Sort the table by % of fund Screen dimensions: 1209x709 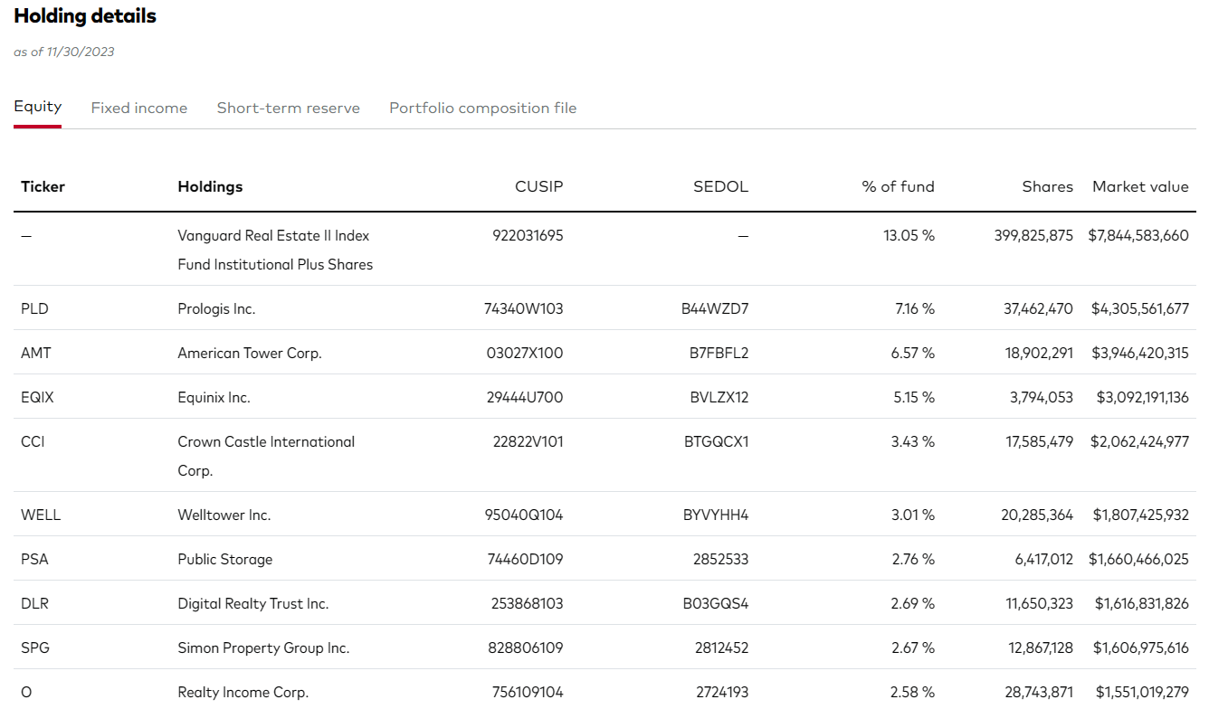coord(898,186)
